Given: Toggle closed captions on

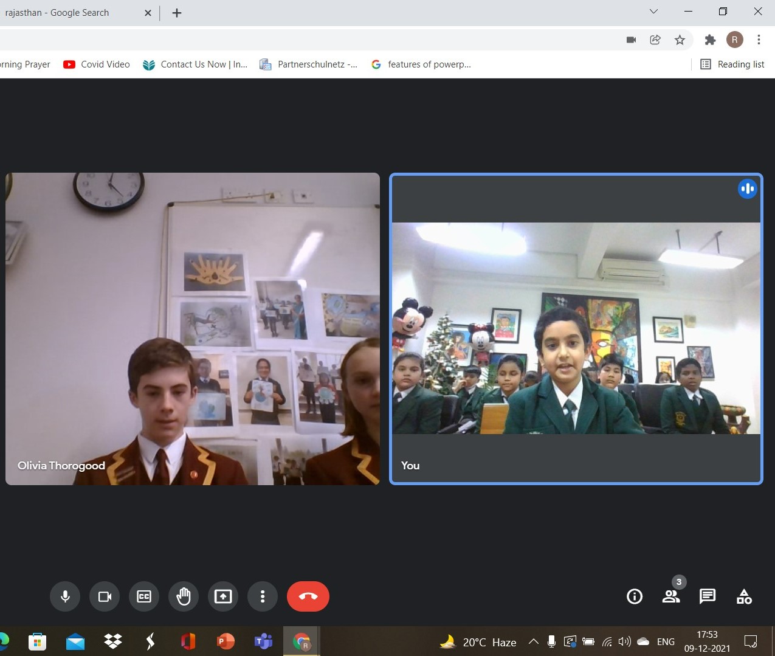Looking at the screenshot, I should [144, 596].
